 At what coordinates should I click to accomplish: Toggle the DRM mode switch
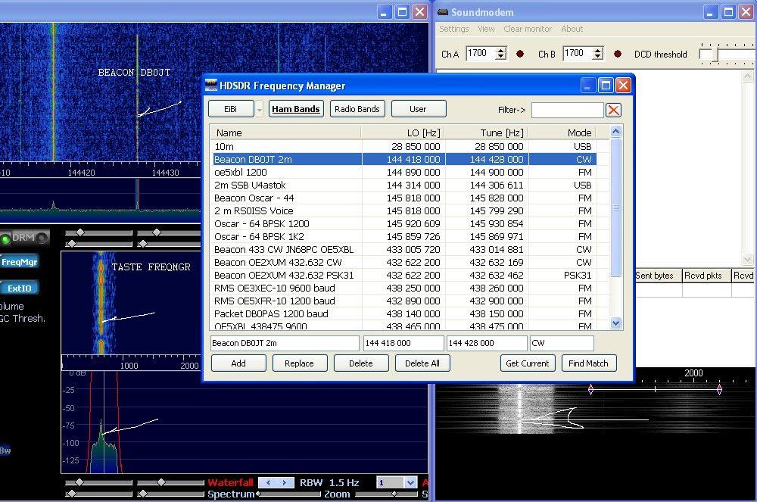click(x=24, y=239)
